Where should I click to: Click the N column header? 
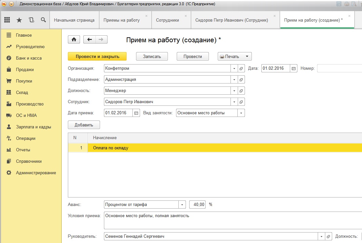coord(78,138)
